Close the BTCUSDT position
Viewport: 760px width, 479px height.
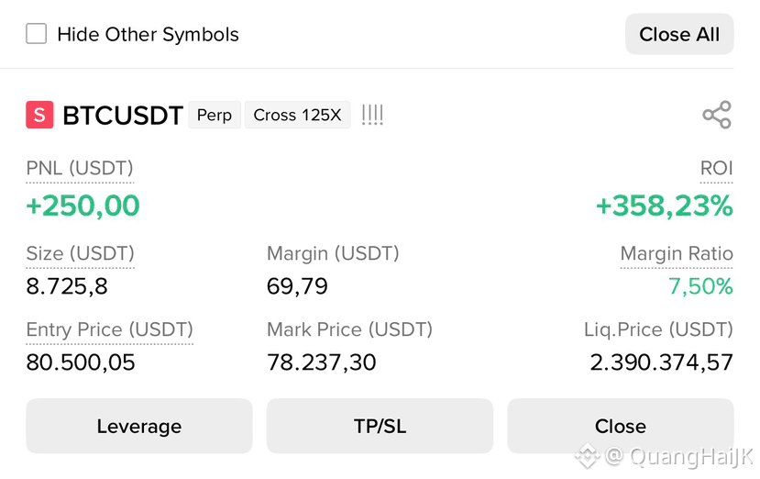pyautogui.click(x=621, y=426)
